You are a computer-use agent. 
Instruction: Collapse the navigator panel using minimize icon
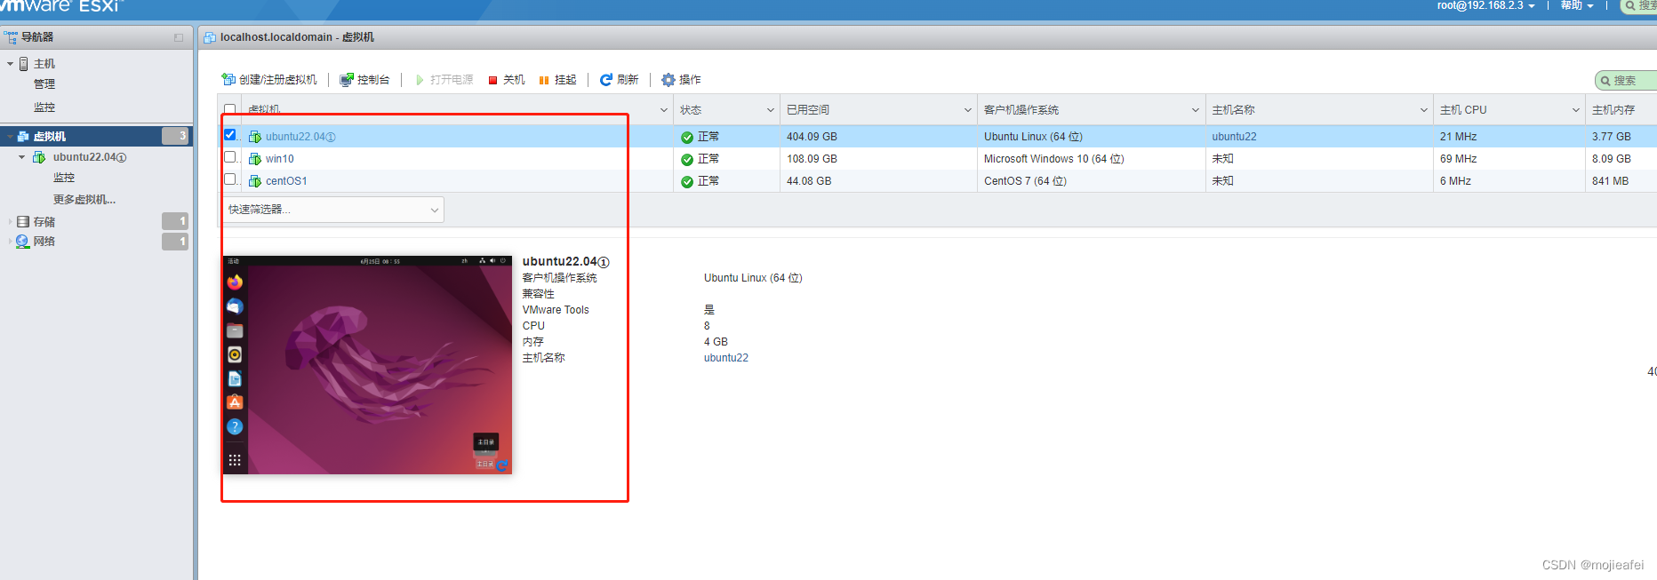click(179, 37)
